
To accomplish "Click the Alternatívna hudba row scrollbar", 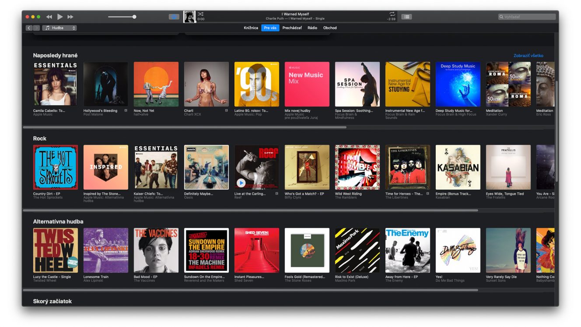I will point(250,290).
